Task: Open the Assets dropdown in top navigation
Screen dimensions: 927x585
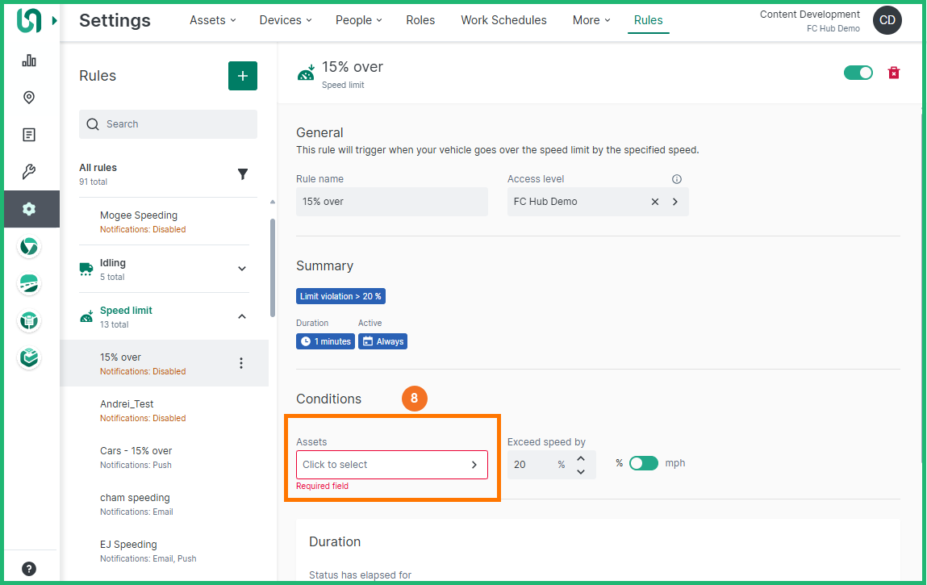Action: (213, 20)
